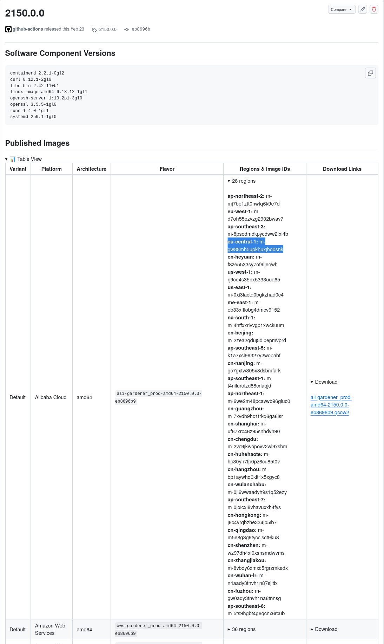Edit the release using the pencil icon
The image size is (384, 644).
[x=363, y=9]
